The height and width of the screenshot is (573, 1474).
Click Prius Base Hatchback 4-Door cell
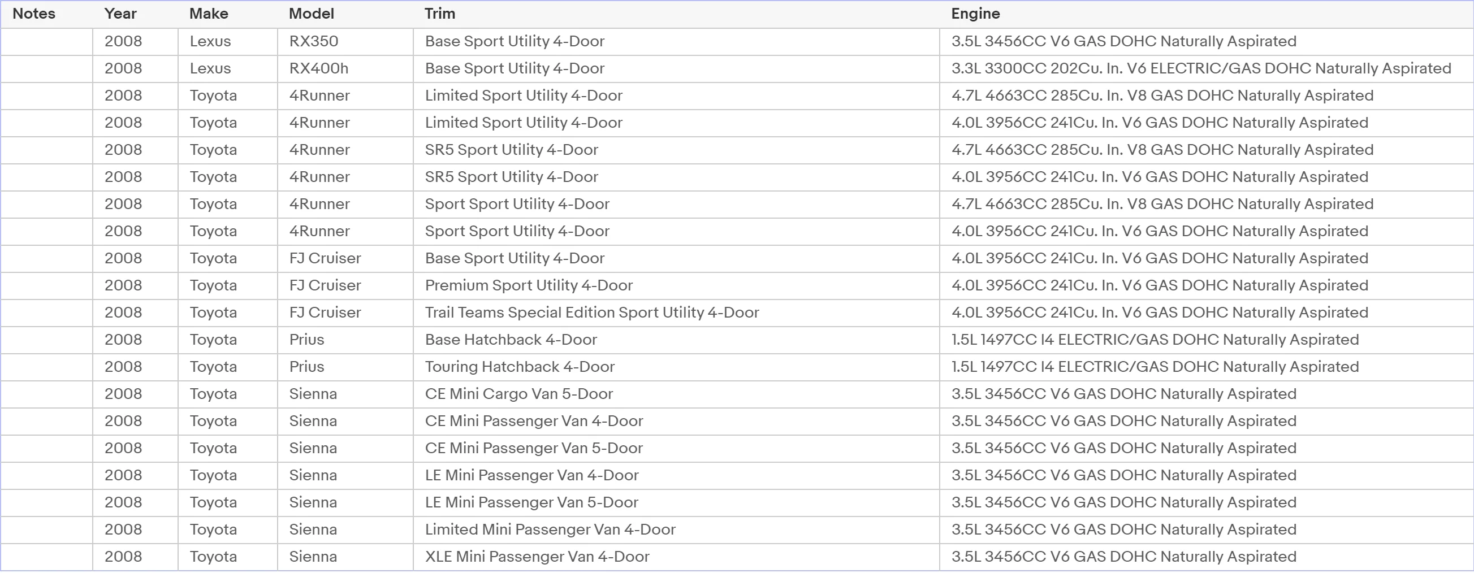click(676, 340)
